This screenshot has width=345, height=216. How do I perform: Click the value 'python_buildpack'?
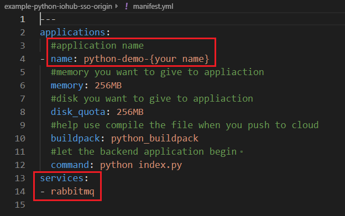tap(154, 139)
